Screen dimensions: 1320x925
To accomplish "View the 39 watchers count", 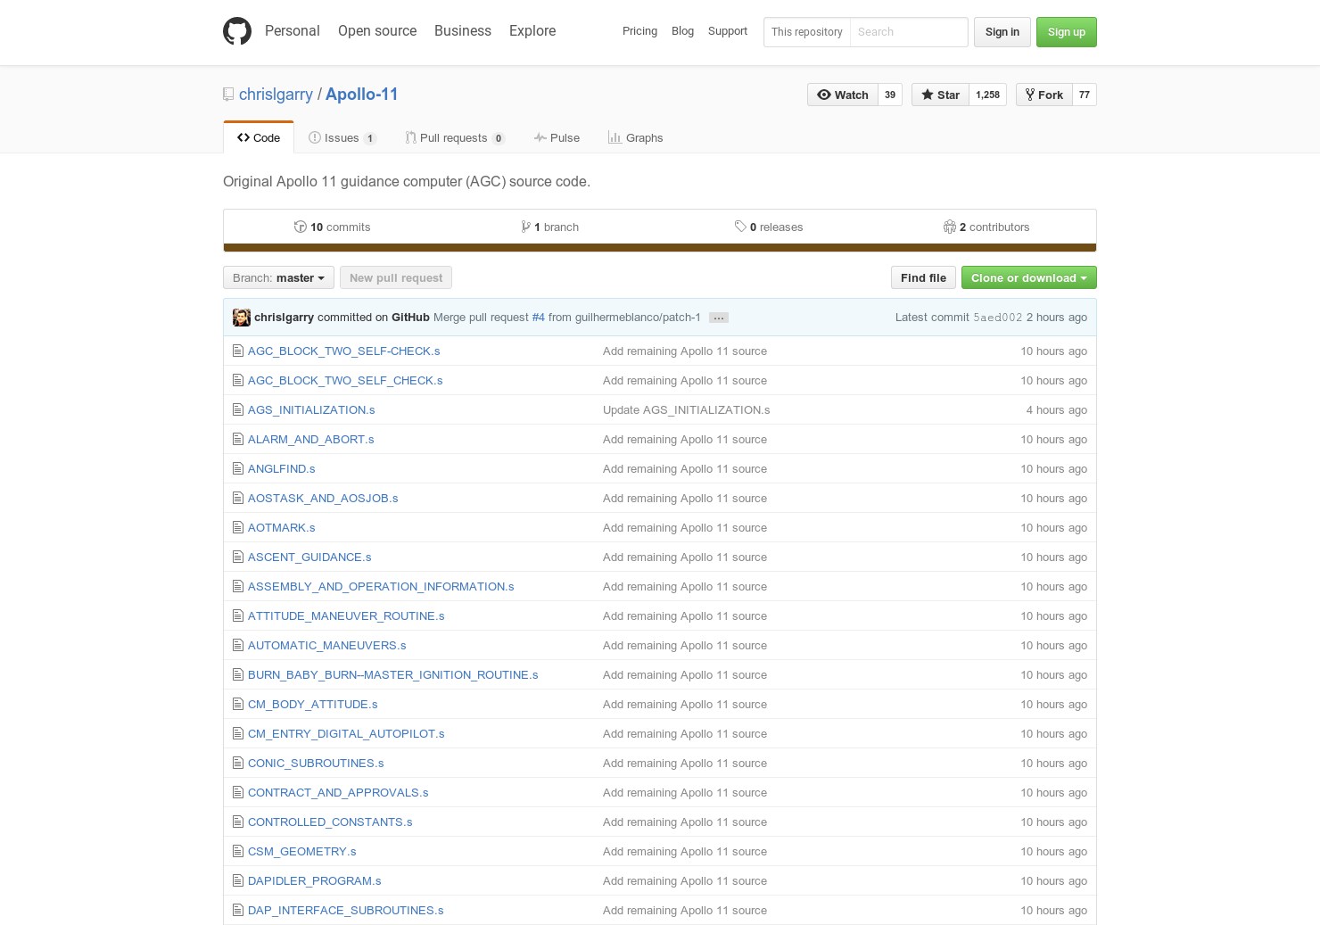I will [890, 95].
